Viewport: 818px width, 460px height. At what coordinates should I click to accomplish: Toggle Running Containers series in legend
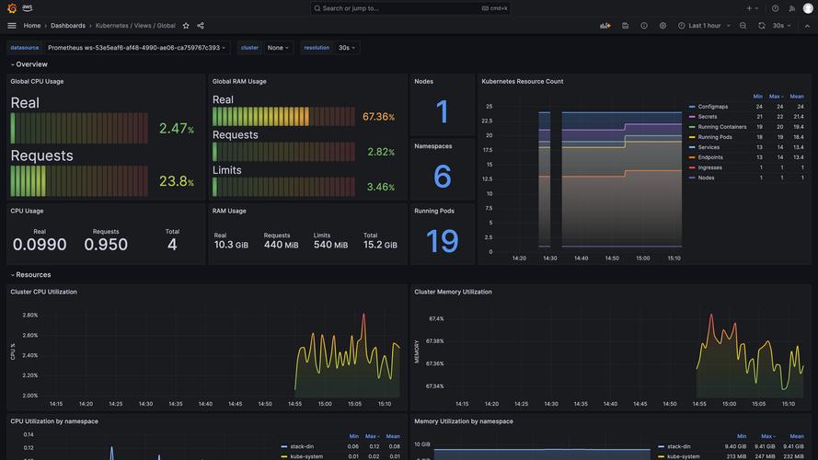[x=722, y=127]
